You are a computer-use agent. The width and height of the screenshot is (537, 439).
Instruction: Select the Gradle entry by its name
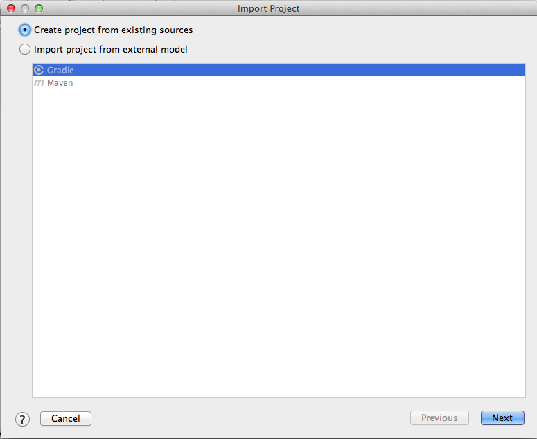pyautogui.click(x=60, y=70)
